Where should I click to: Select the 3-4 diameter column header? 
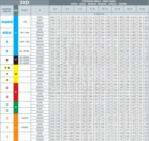55,9
